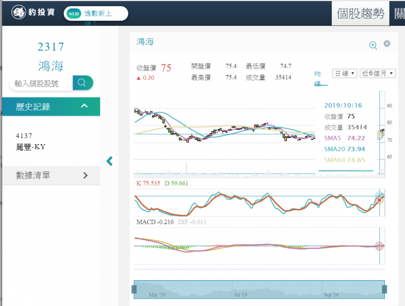Click the DIF -0.031 label
The height and width of the screenshot is (306, 405).
click(x=192, y=222)
